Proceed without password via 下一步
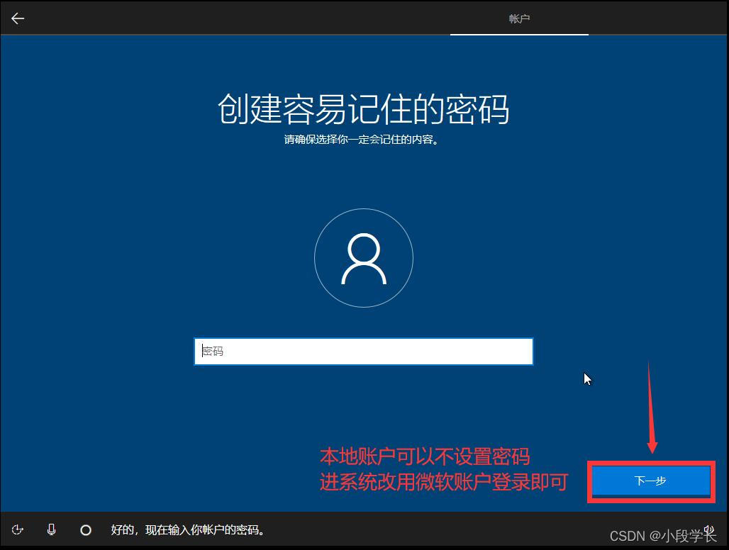This screenshot has width=729, height=550. coord(650,481)
